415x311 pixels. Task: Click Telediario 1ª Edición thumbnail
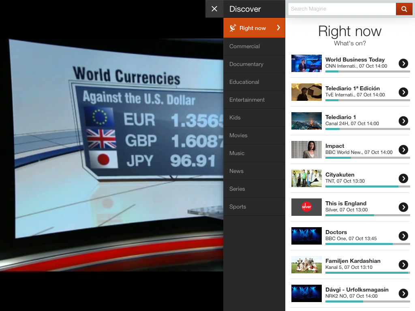click(306, 92)
